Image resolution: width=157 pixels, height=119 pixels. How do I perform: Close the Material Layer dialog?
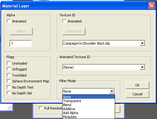(x=152, y=6)
